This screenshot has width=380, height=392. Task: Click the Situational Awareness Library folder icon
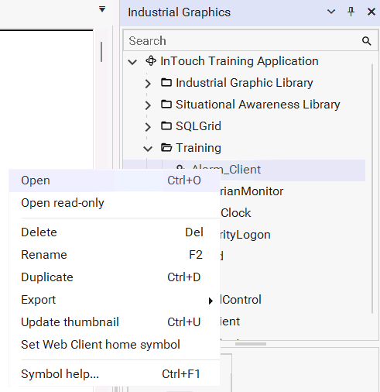click(166, 105)
